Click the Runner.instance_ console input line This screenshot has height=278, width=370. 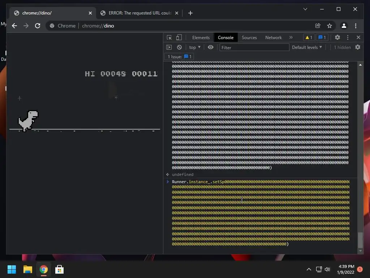(261, 213)
